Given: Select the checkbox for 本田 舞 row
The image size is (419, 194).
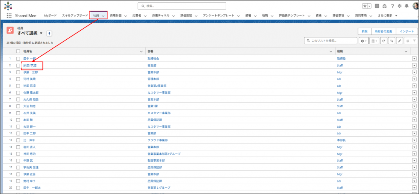Looking at the screenshot, I should click(x=18, y=120).
